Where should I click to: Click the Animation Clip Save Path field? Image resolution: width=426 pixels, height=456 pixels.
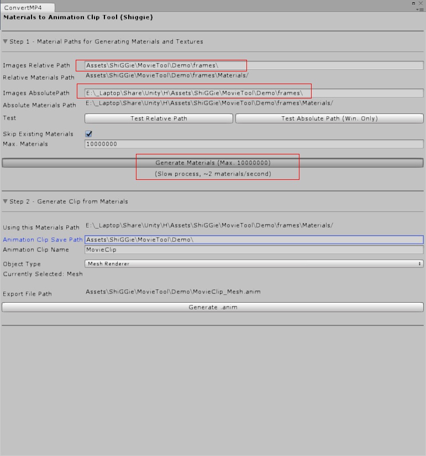(254, 240)
